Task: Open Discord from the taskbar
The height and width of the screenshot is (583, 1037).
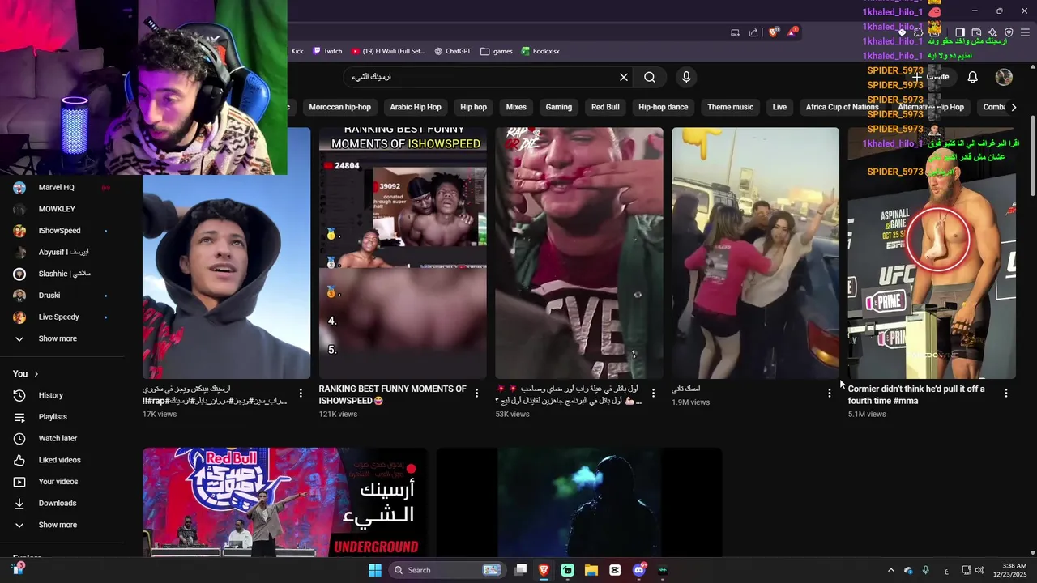Action: coord(639,570)
